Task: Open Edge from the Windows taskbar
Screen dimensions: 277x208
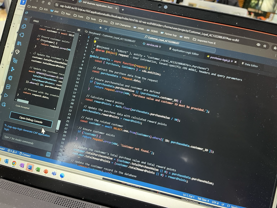Action: coord(62,175)
